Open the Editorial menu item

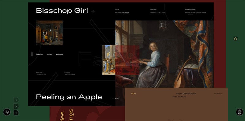(59, 54)
